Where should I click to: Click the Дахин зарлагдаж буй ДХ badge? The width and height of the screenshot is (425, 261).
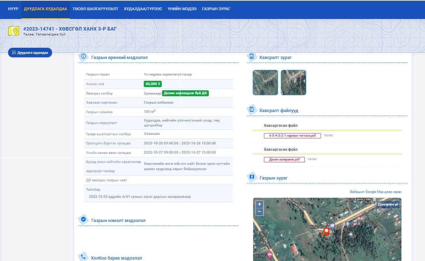[185, 93]
